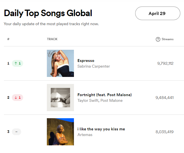
Task: Visit Taylor Swift artist link
Action: [88, 100]
